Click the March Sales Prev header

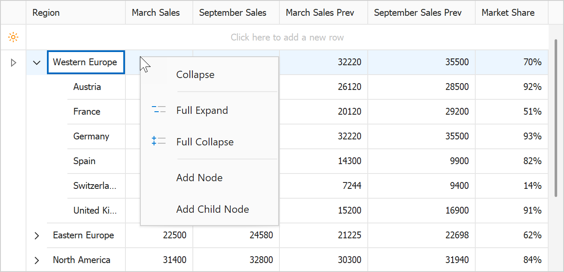[x=320, y=13]
